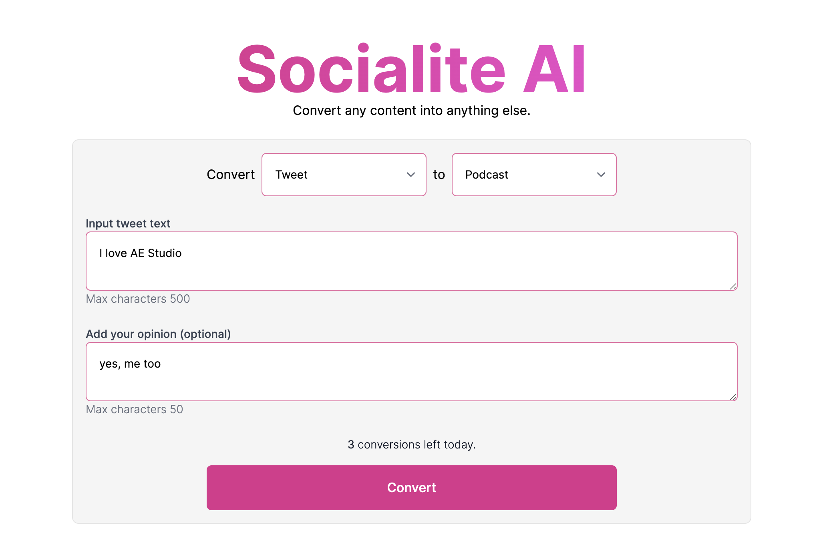Viewport: 821px width, 547px height.
Task: Click the Convert button
Action: [411, 487]
